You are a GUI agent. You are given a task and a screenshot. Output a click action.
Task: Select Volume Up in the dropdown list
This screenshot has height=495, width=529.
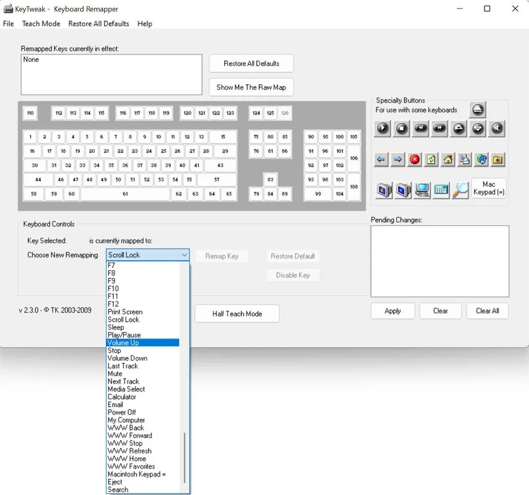(142, 343)
